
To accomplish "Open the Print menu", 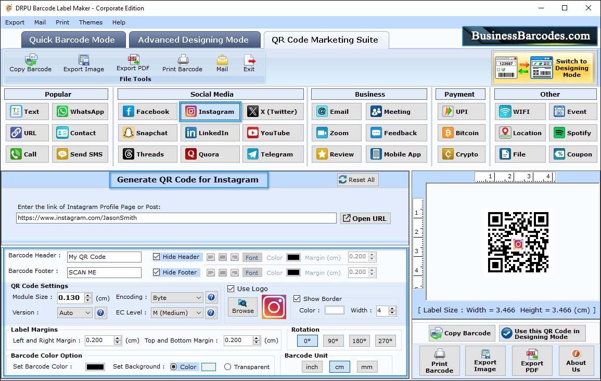I will pyautogui.click(x=62, y=22).
